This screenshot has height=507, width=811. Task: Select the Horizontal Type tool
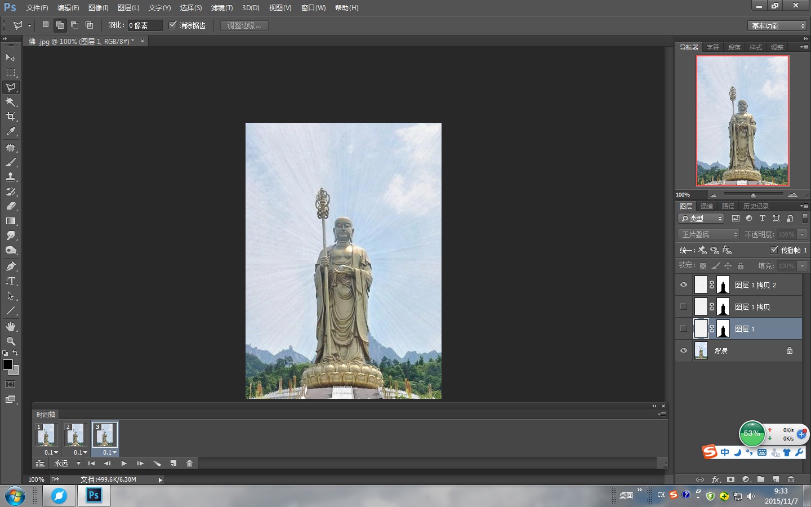(x=11, y=281)
